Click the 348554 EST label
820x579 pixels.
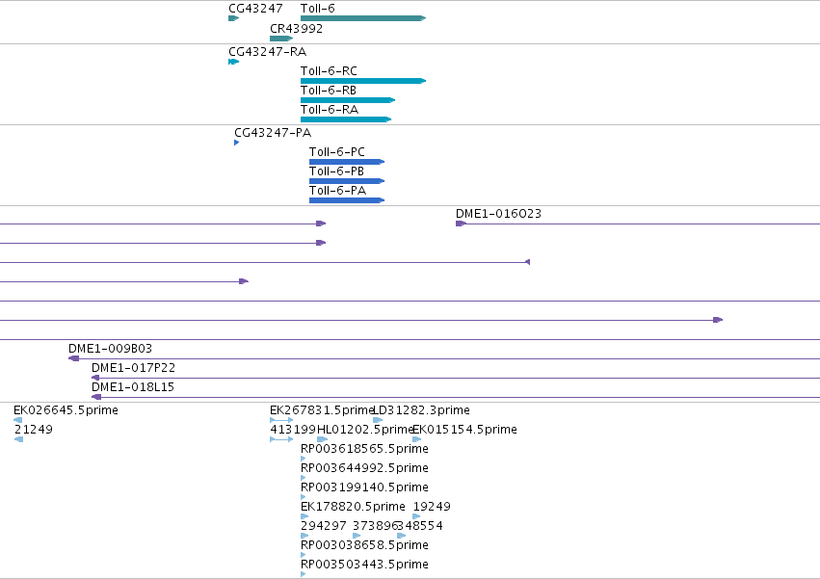tap(420, 526)
